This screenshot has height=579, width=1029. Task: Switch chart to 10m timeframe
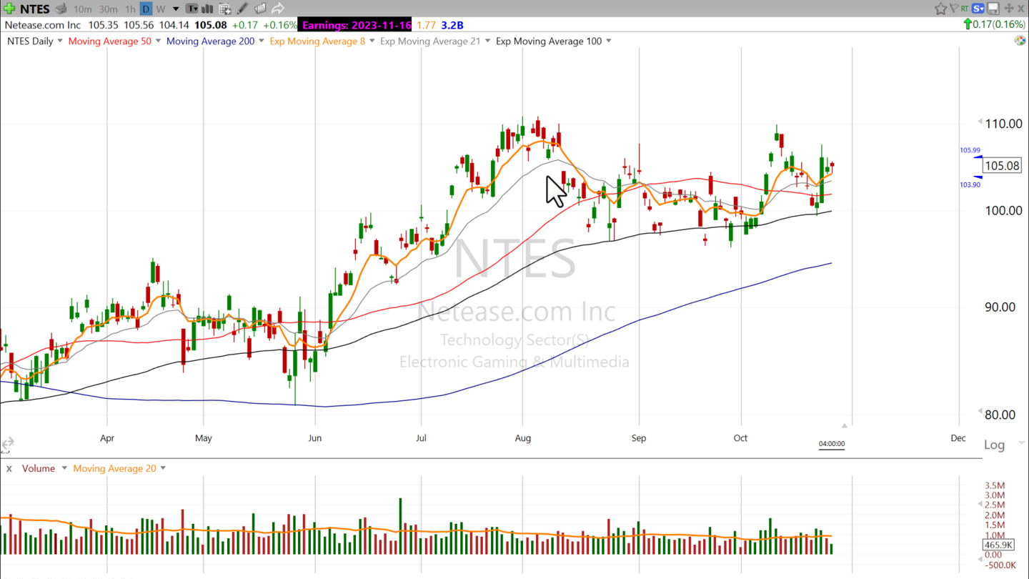82,9
